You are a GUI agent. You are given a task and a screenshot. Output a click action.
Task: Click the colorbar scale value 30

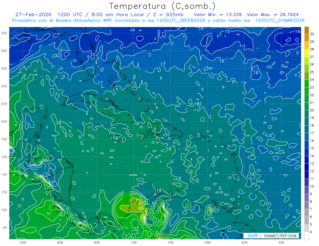click(x=312, y=34)
